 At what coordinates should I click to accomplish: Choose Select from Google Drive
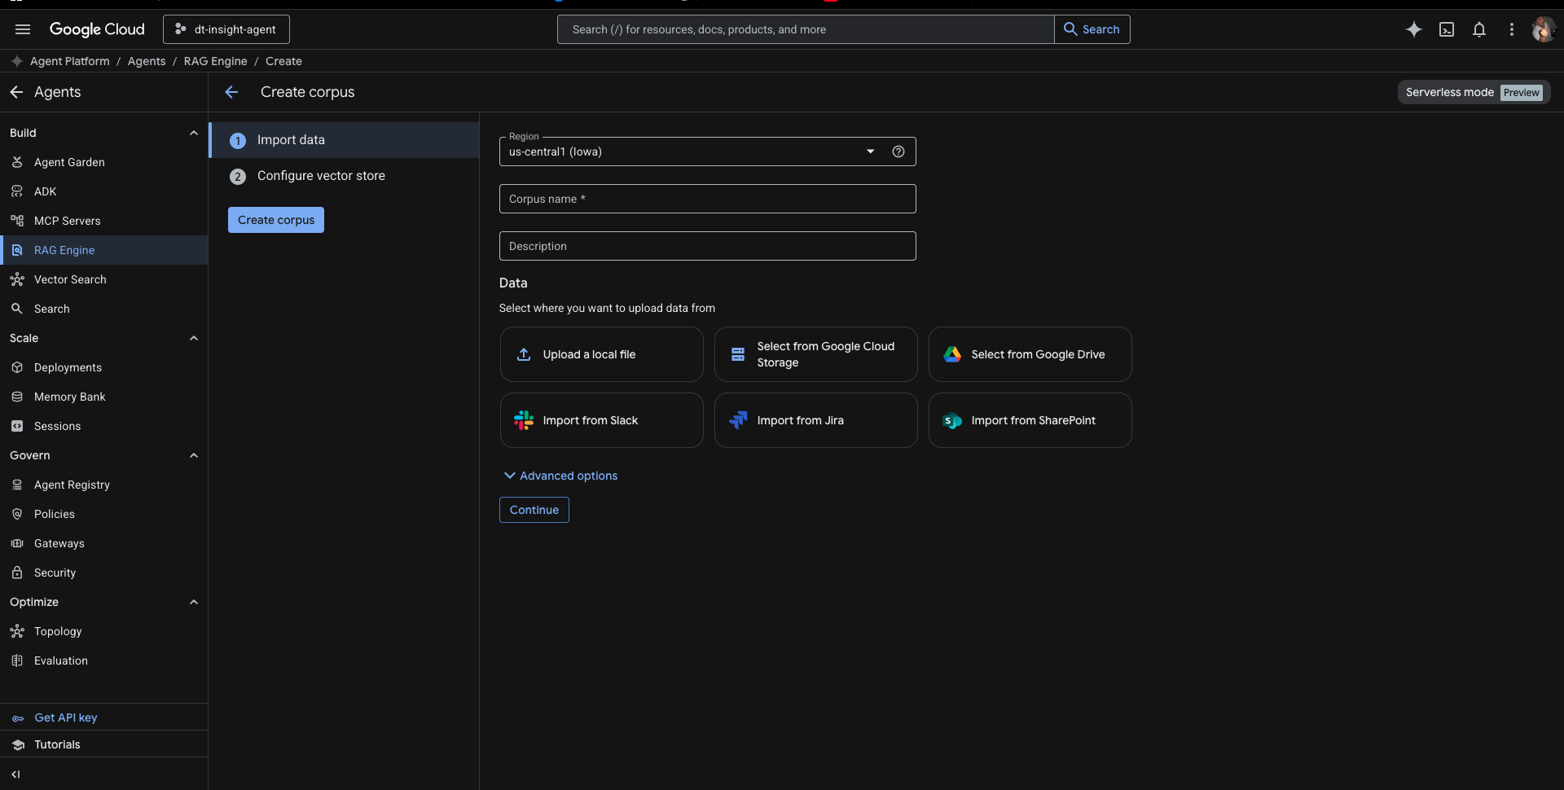[1030, 354]
